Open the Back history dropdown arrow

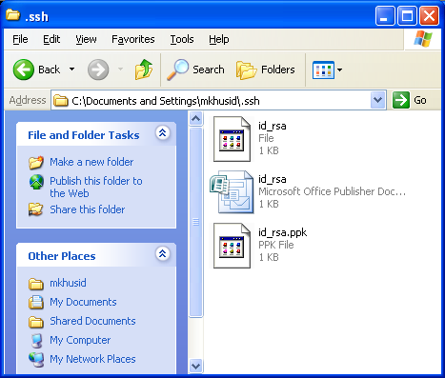point(72,70)
